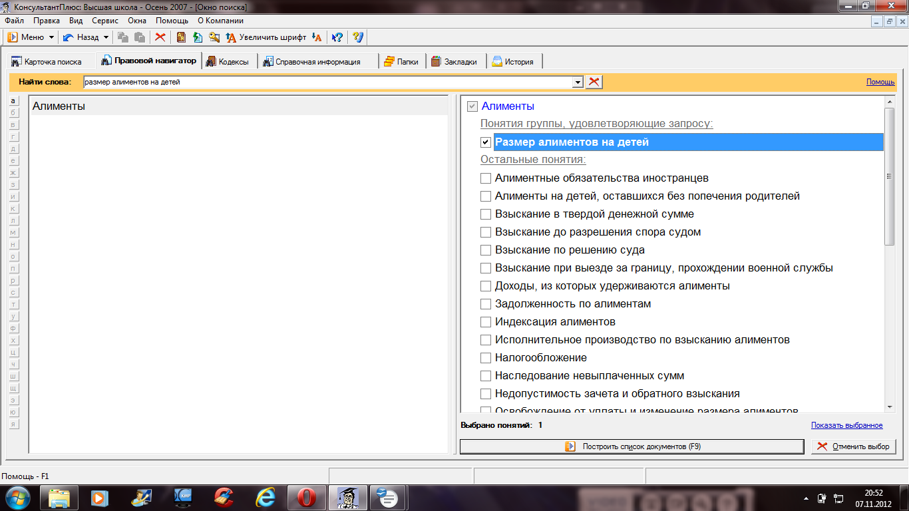Click the green document toolbar icon
This screenshot has height=511, width=909.
(198, 37)
